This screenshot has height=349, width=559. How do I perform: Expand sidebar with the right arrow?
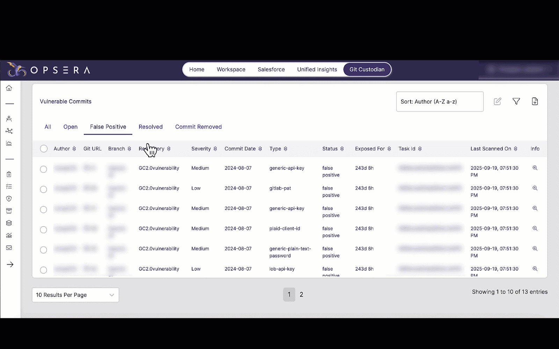click(10, 265)
